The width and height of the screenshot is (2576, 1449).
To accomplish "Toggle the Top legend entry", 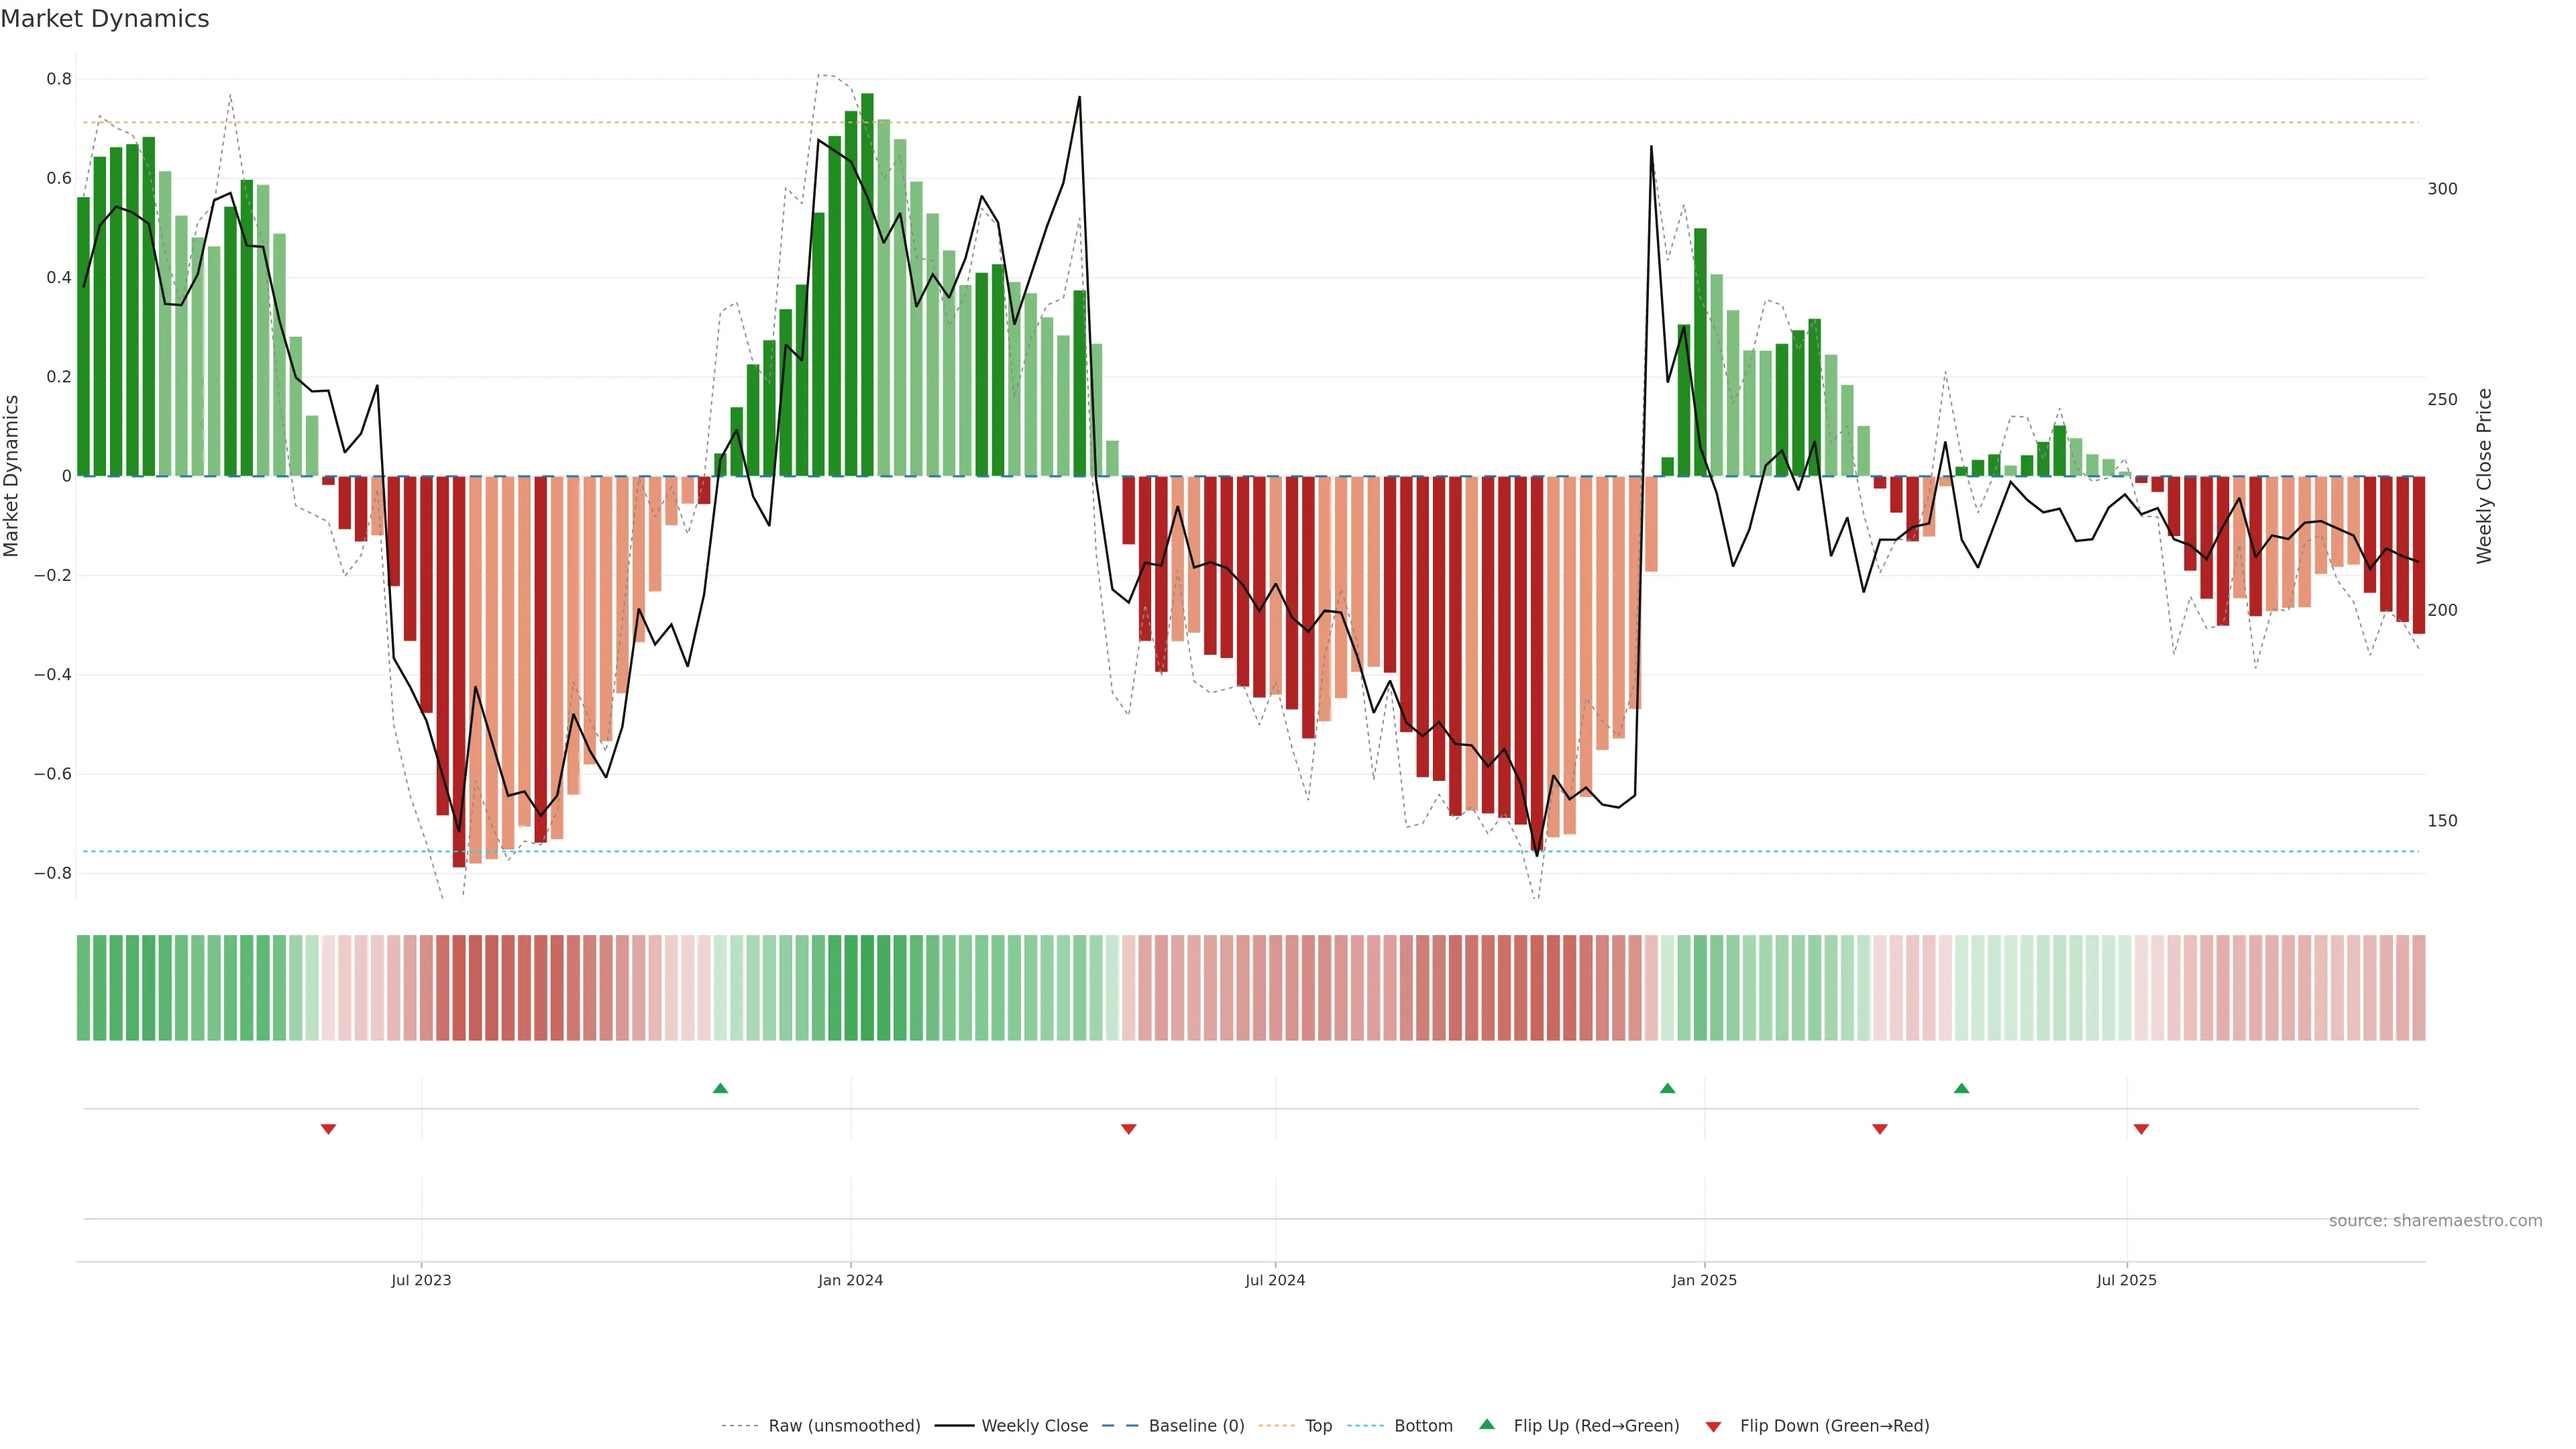I will (1318, 1426).
